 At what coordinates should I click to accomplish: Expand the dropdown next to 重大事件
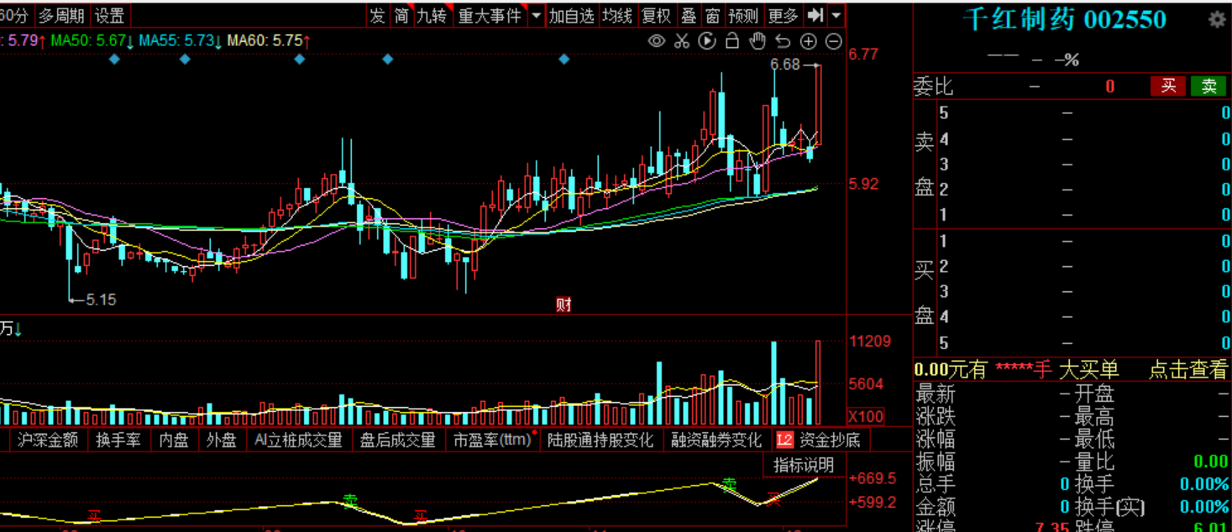pyautogui.click(x=536, y=15)
